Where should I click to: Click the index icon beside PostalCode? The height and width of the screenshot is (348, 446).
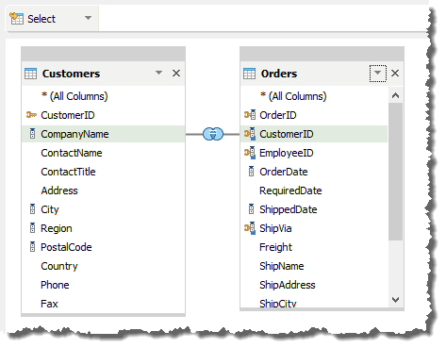32,247
